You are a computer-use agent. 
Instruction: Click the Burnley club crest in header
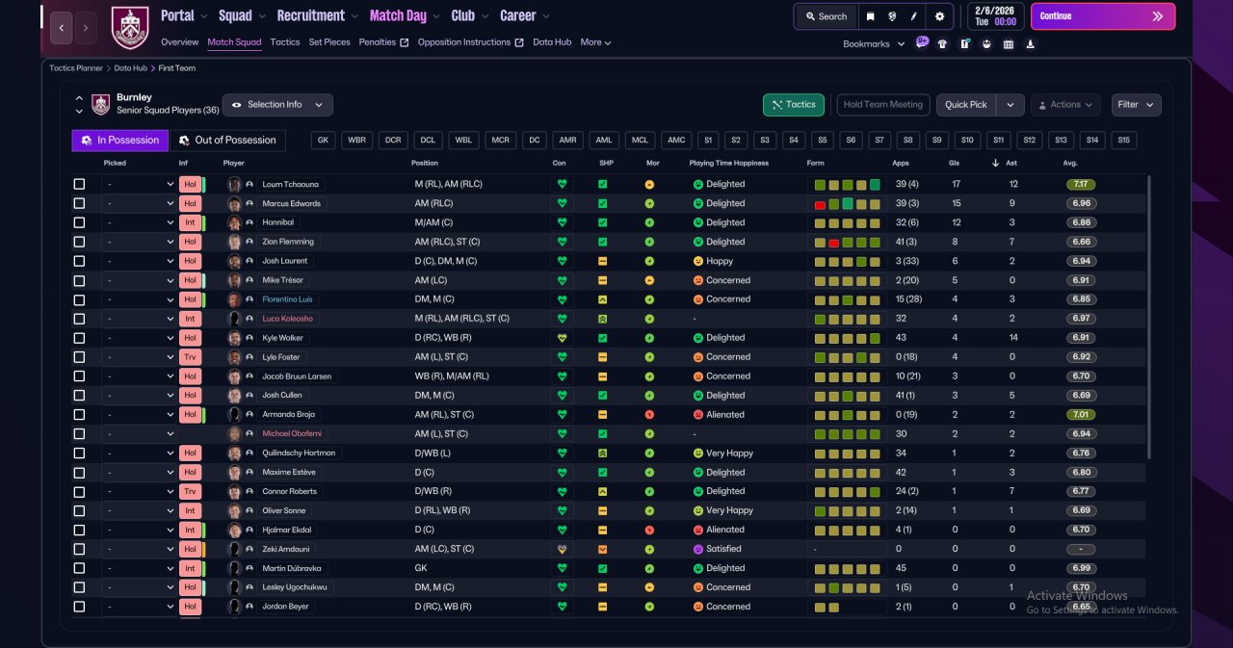130,27
